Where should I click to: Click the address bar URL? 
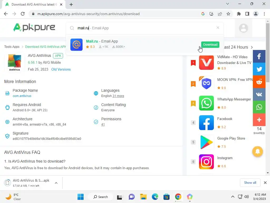coord(89,14)
